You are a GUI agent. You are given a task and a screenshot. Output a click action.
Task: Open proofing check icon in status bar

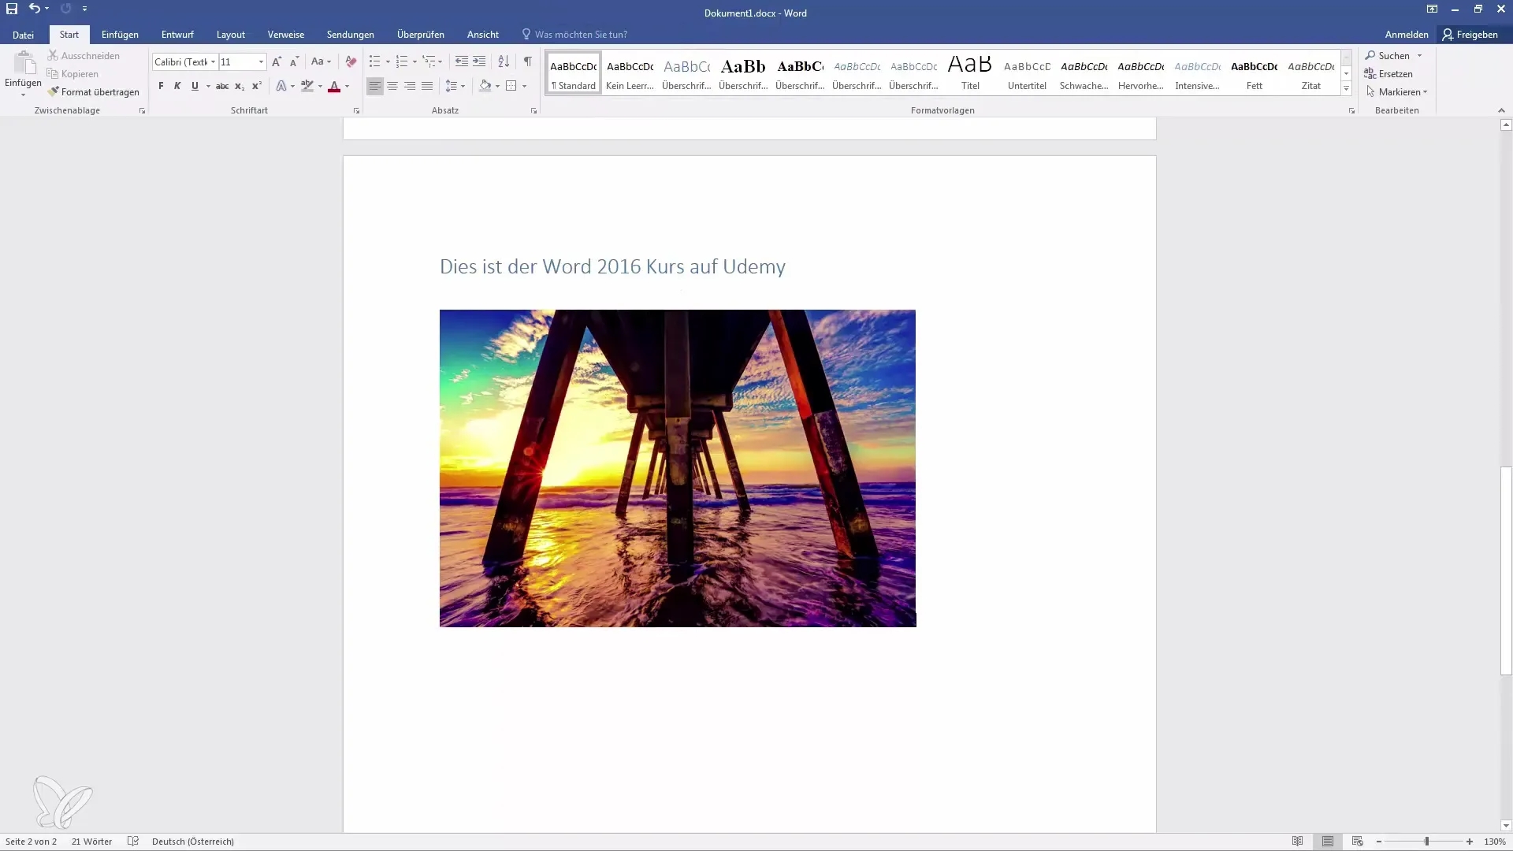133,842
